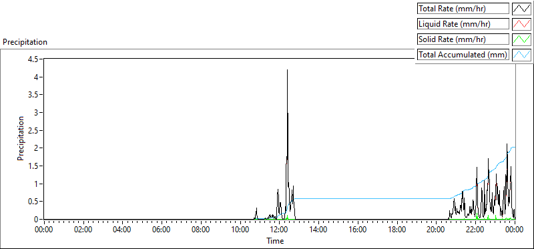The width and height of the screenshot is (534, 249).
Task: Click the 'Time' X-axis label
Action: point(275,242)
